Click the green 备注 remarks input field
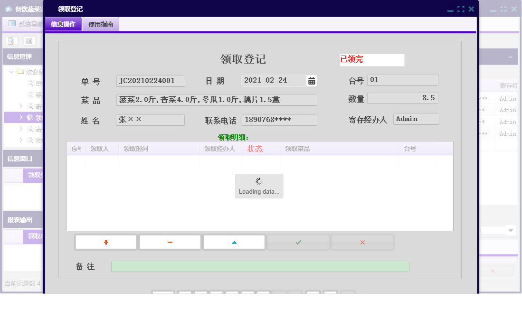522x311 pixels. click(259, 266)
